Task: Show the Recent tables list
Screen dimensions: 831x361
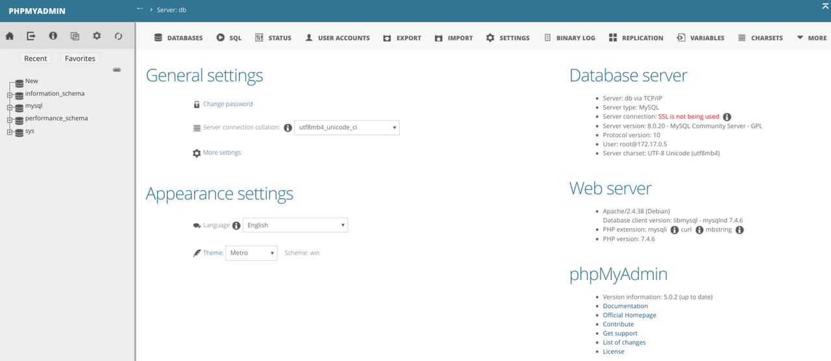Action: tap(36, 58)
